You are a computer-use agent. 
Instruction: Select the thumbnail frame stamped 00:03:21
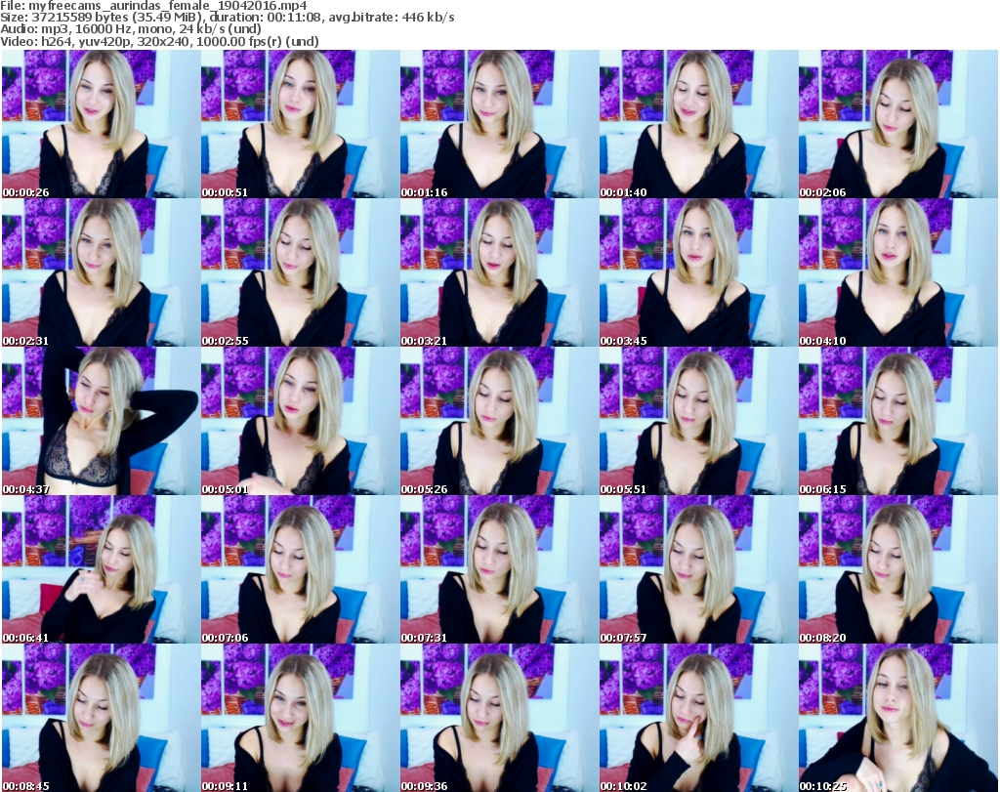(499, 272)
